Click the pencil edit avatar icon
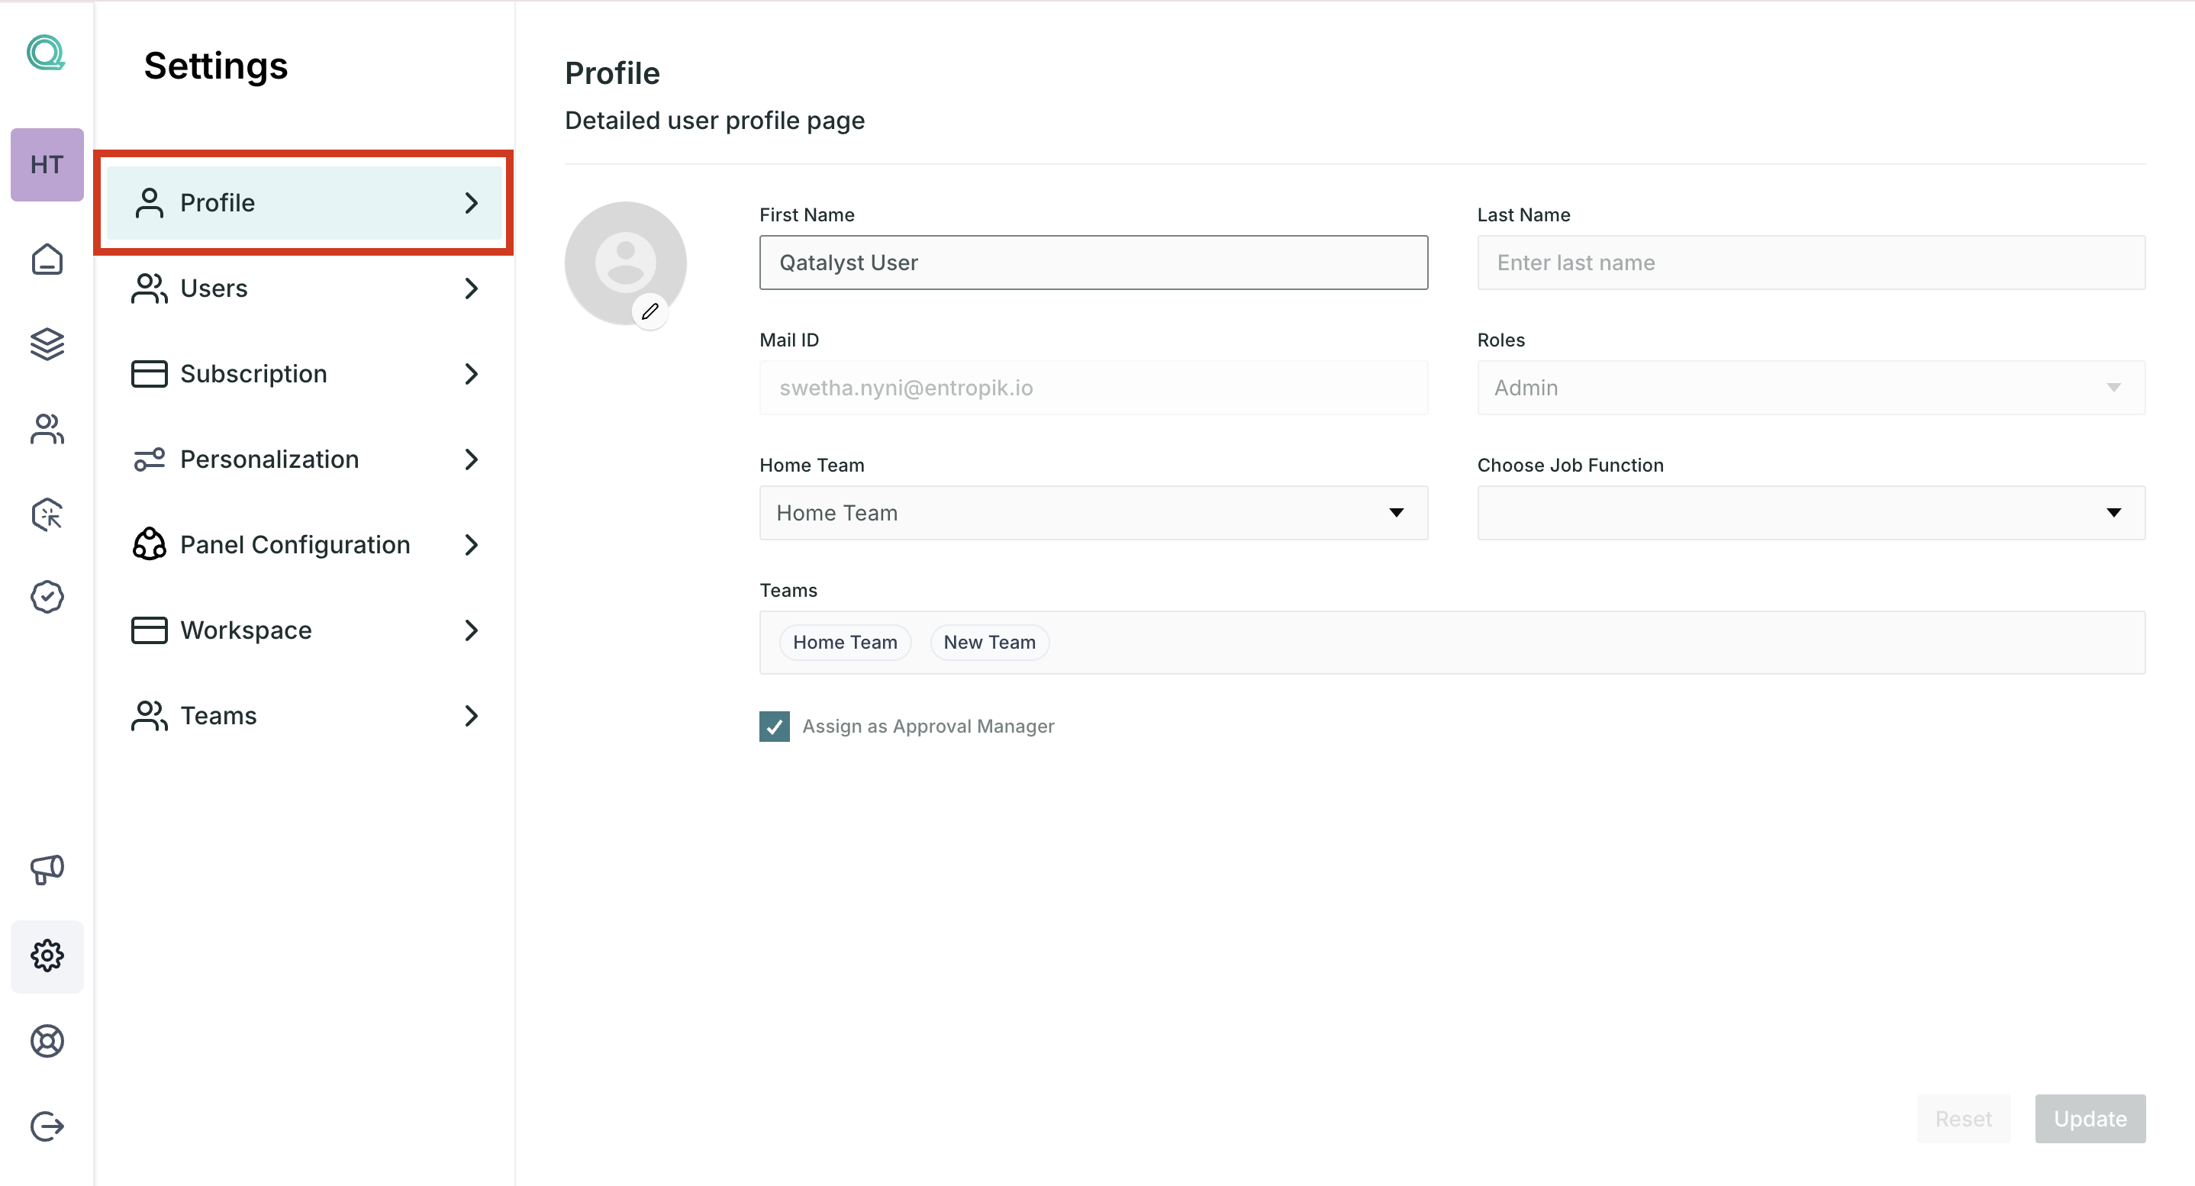This screenshot has height=1186, width=2195. (x=650, y=312)
